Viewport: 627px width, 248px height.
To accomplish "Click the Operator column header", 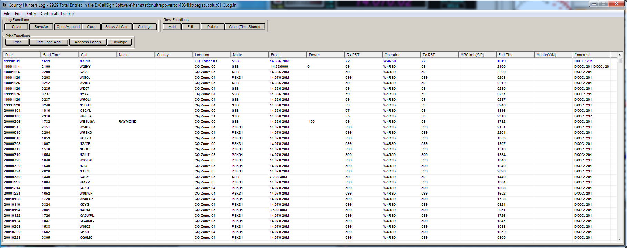I will pos(402,55).
